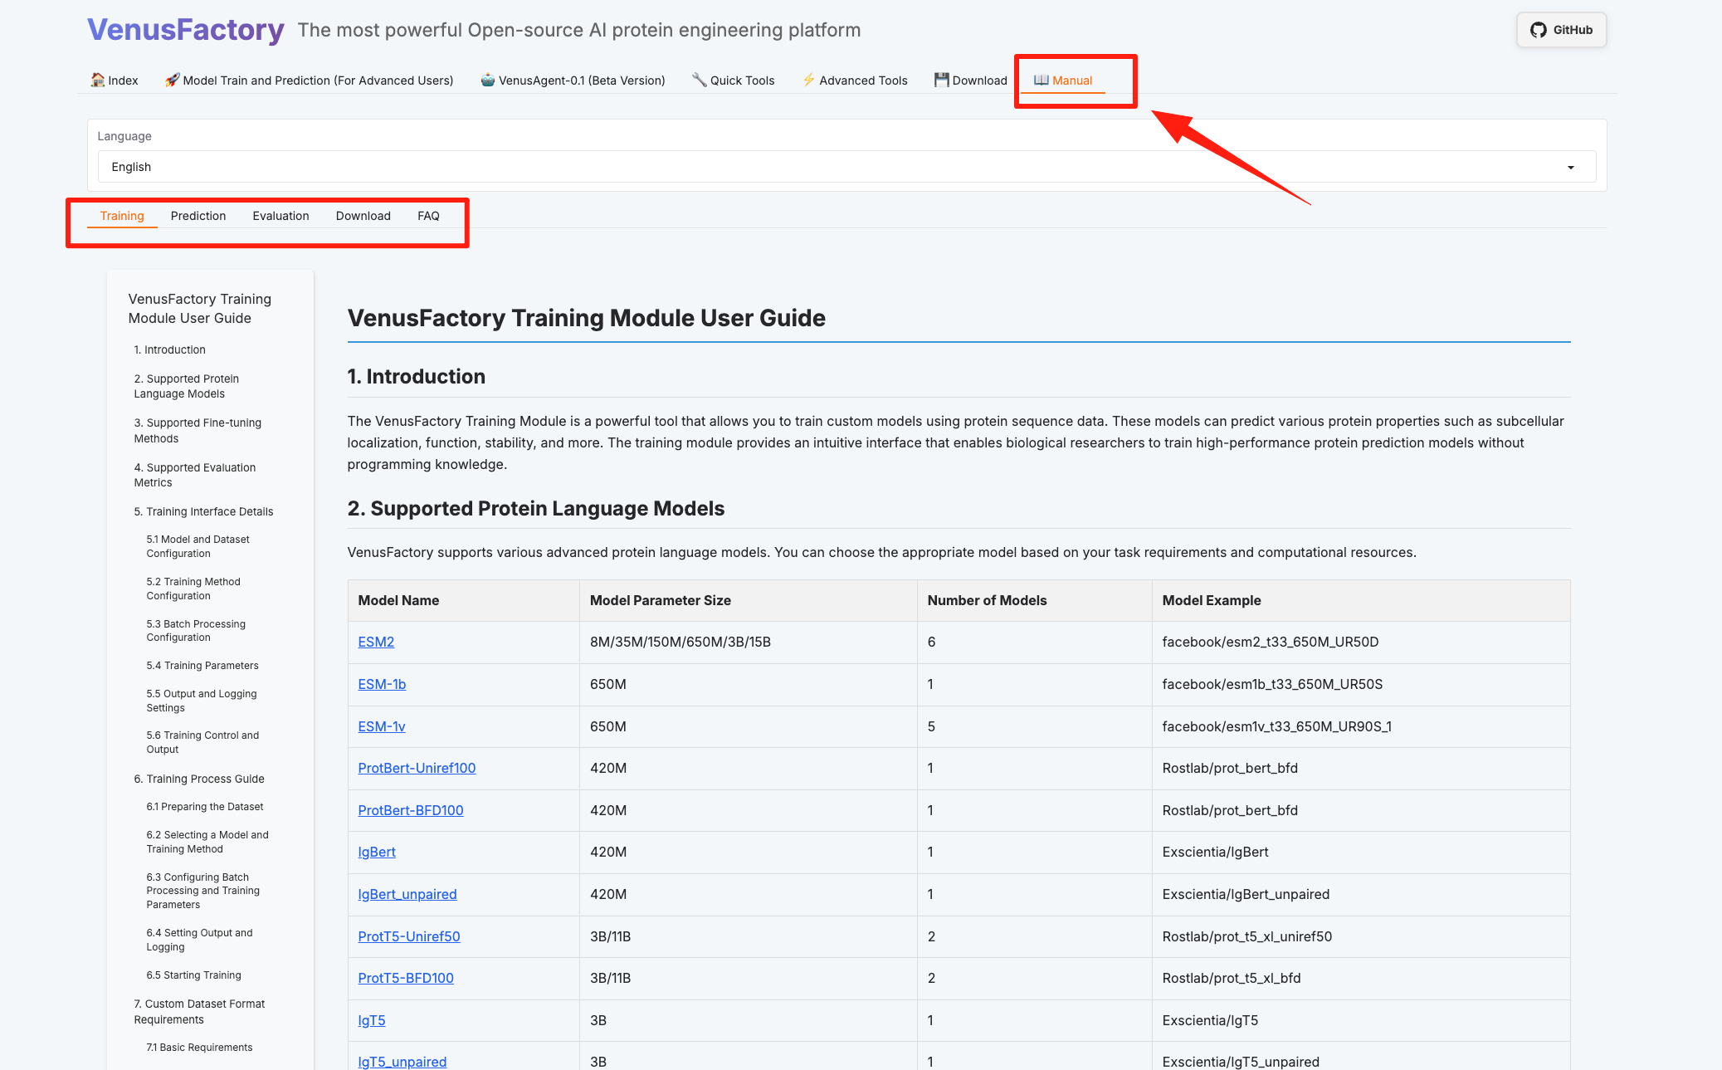The width and height of the screenshot is (1722, 1070).
Task: Go to Supported Evaluation Metrics in sidebar
Action: 195,475
